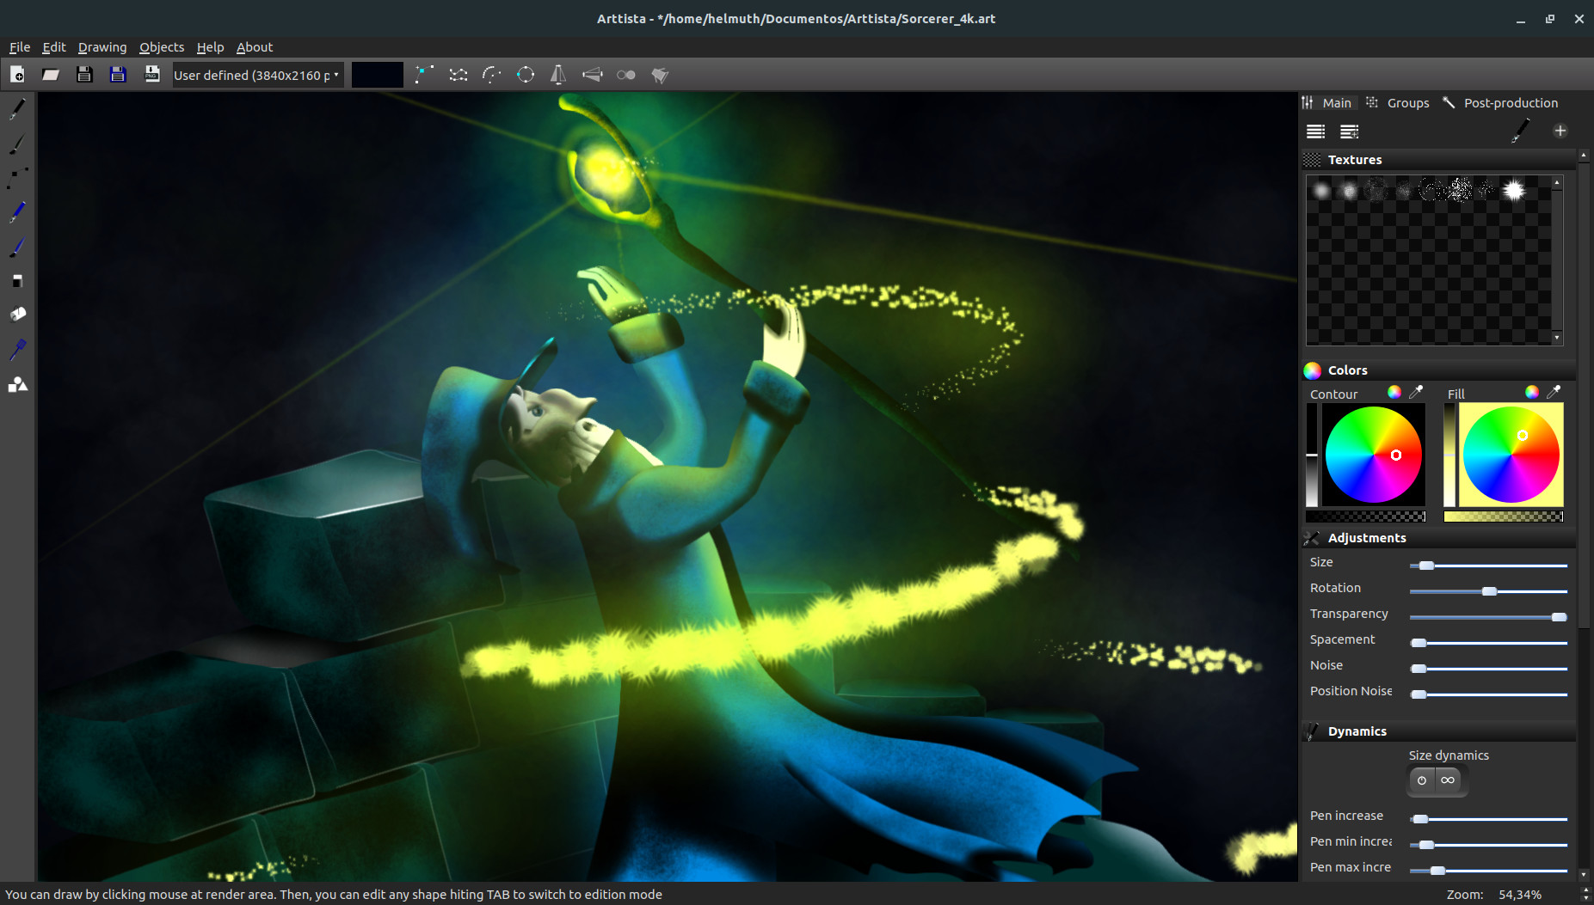Collapse the Adjustments section
Screen dimensions: 1594x905
[x=1369, y=537]
